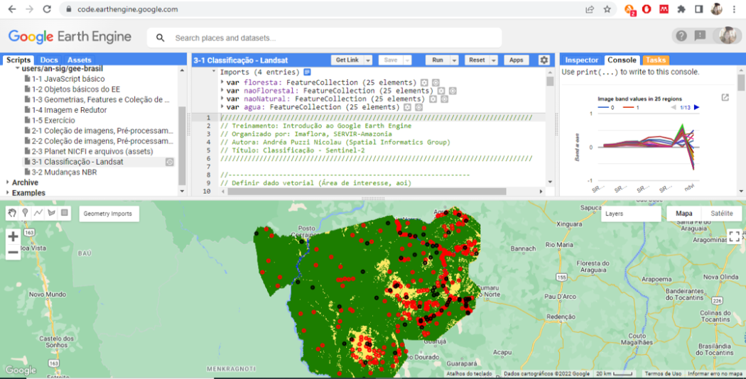
Task: Open code editor settings gear
Action: point(544,60)
